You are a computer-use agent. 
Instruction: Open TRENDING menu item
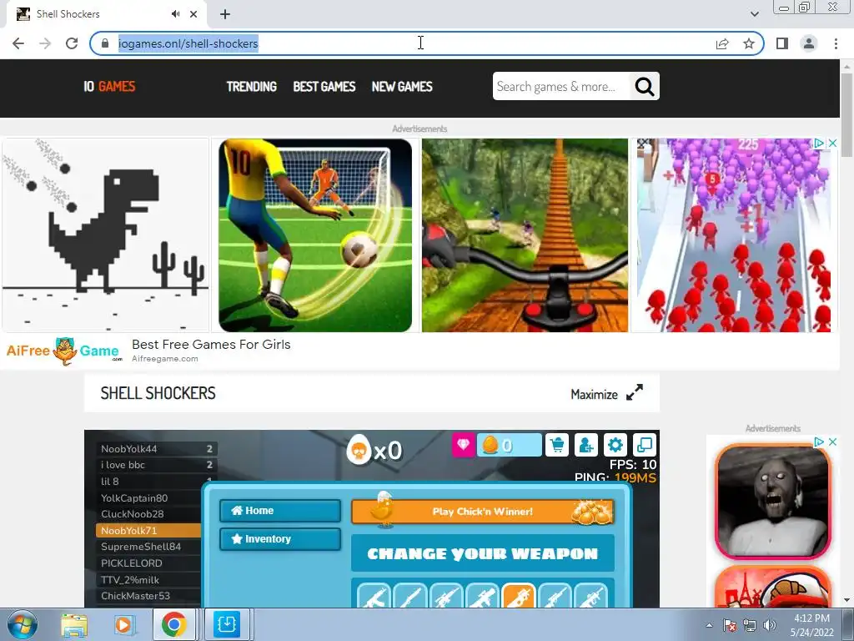[x=252, y=87]
